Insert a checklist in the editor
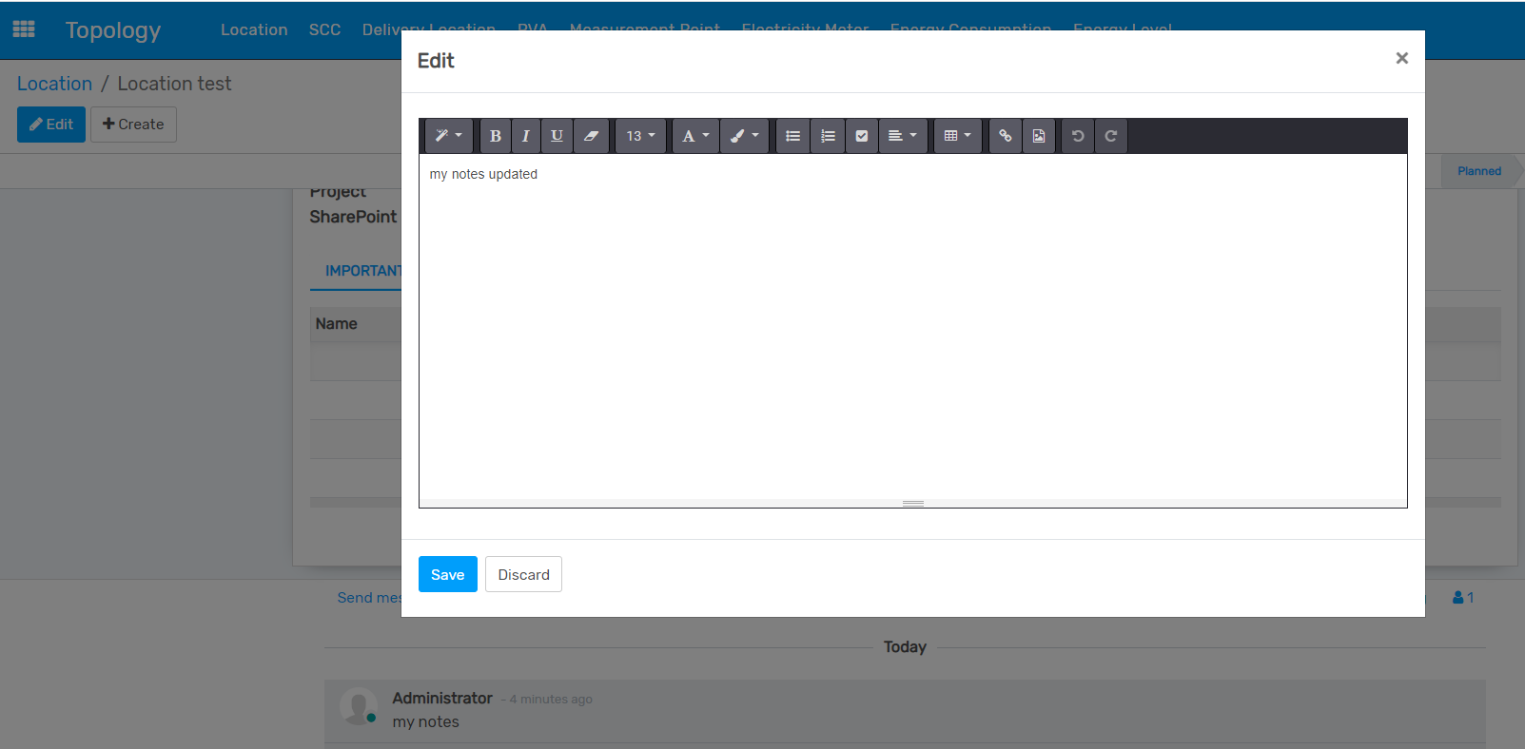The height and width of the screenshot is (749, 1525). [862, 136]
